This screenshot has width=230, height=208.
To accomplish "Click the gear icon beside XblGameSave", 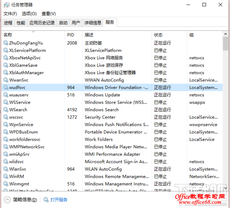I will (x=6, y=65).
